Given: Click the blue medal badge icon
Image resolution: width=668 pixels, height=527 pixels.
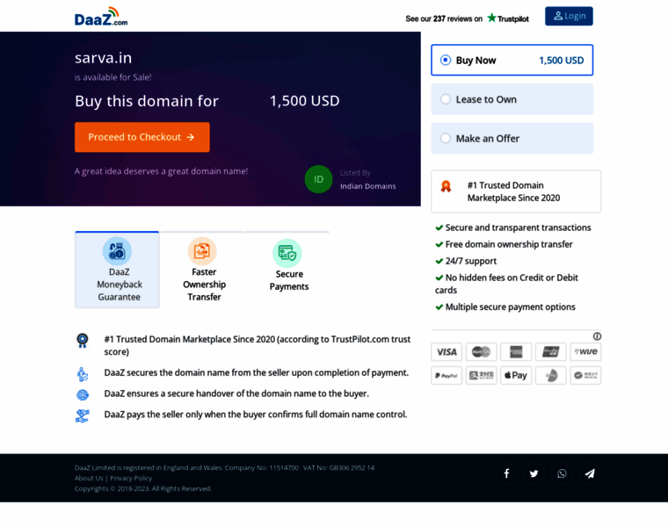Looking at the screenshot, I should point(83,341).
